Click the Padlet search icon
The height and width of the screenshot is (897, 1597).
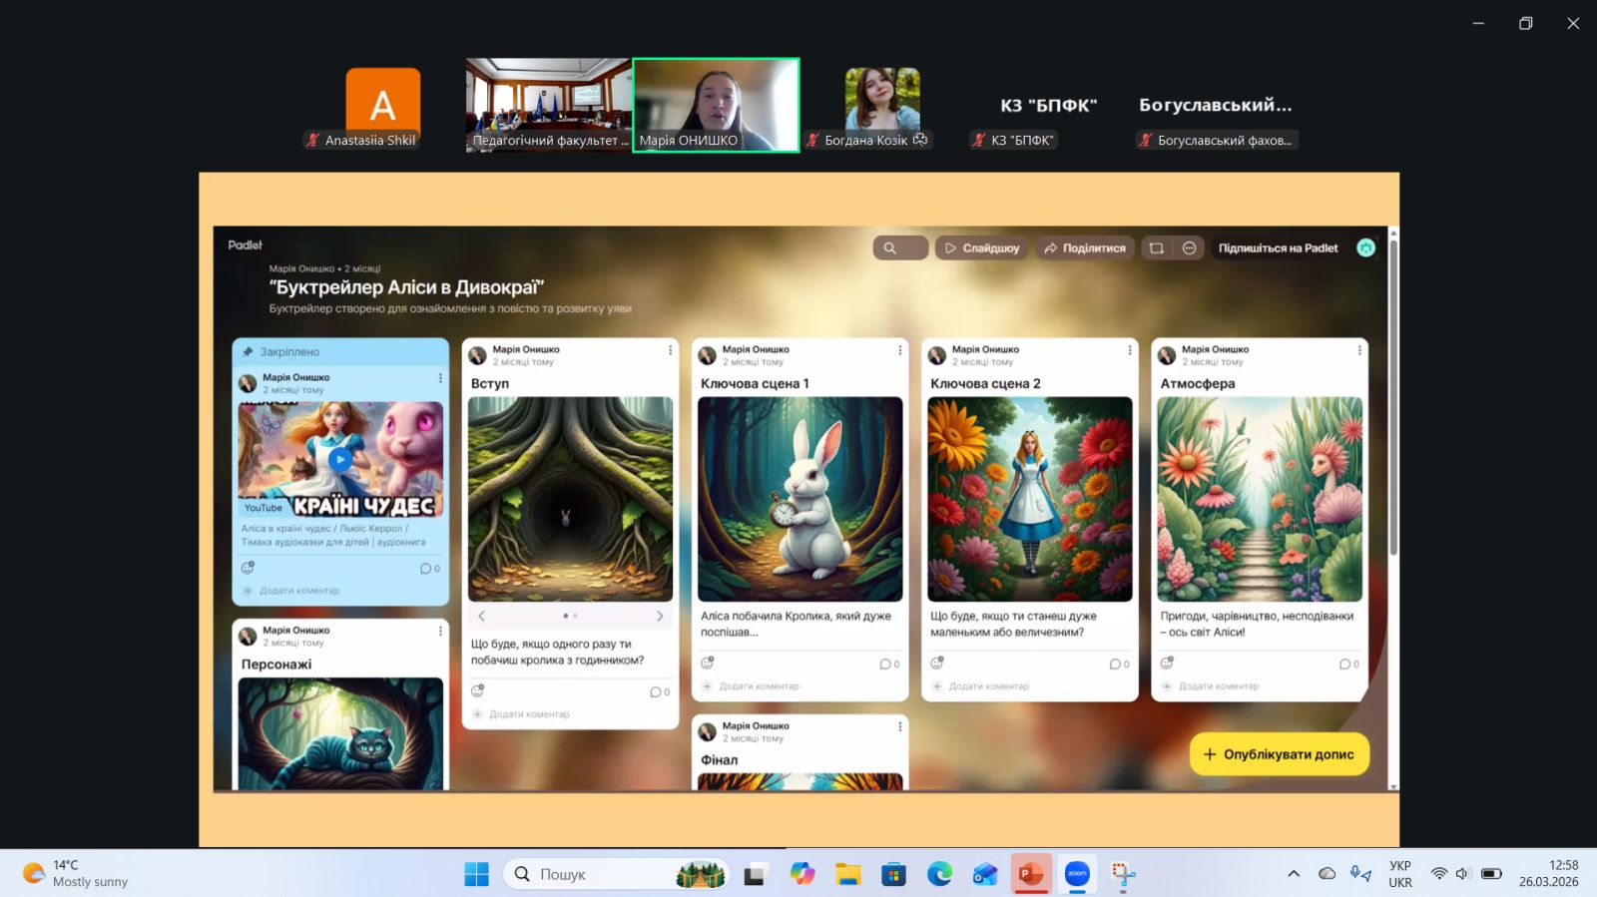(x=890, y=248)
